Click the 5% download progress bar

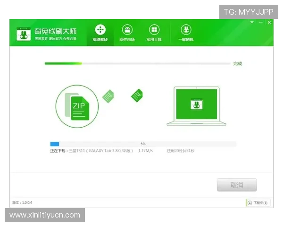[x=143, y=144]
